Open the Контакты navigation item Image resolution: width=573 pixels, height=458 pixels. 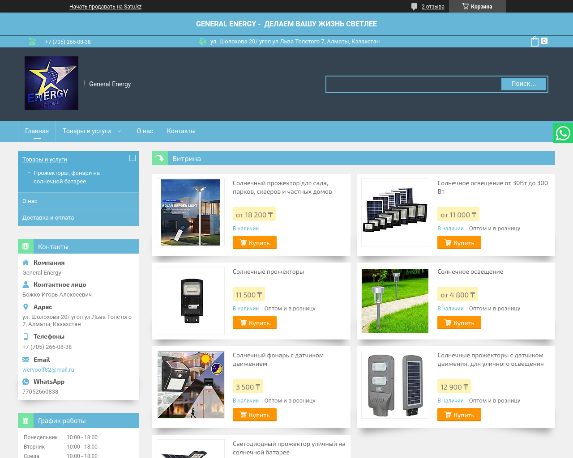181,131
